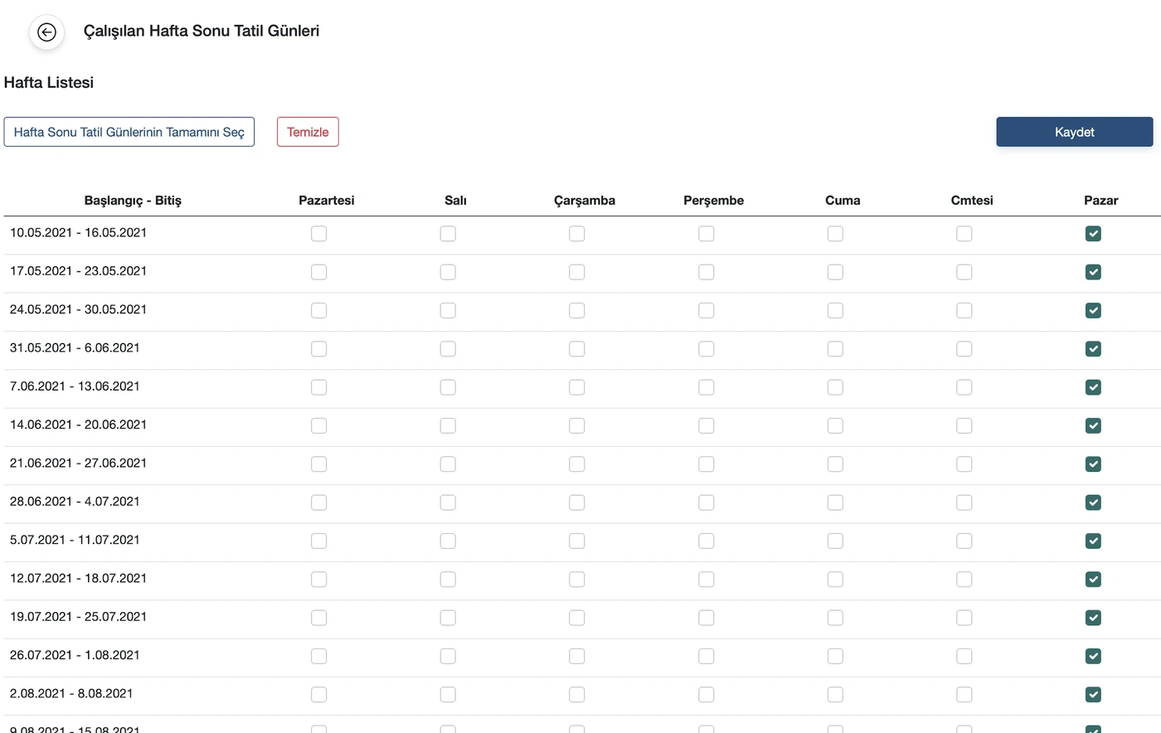
Task: Check Çarşamba for week 14.06.2021 - 20.06.2021
Action: pyautogui.click(x=577, y=425)
